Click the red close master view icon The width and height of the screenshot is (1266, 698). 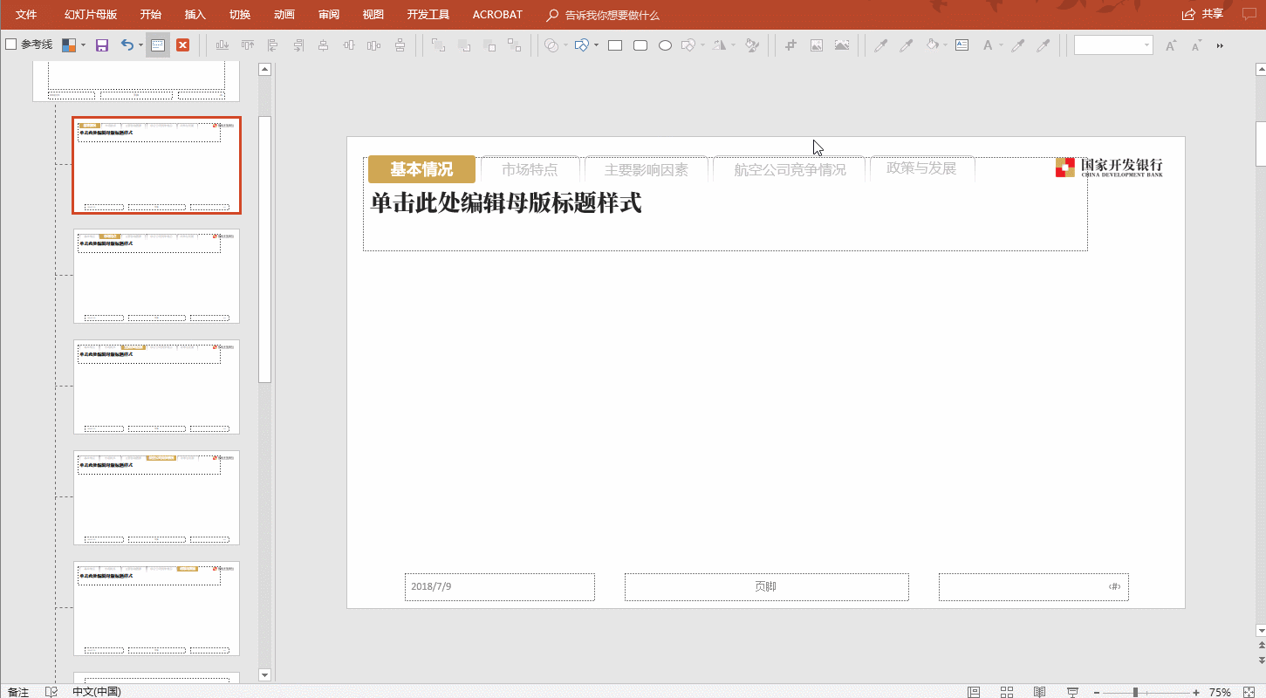[183, 45]
